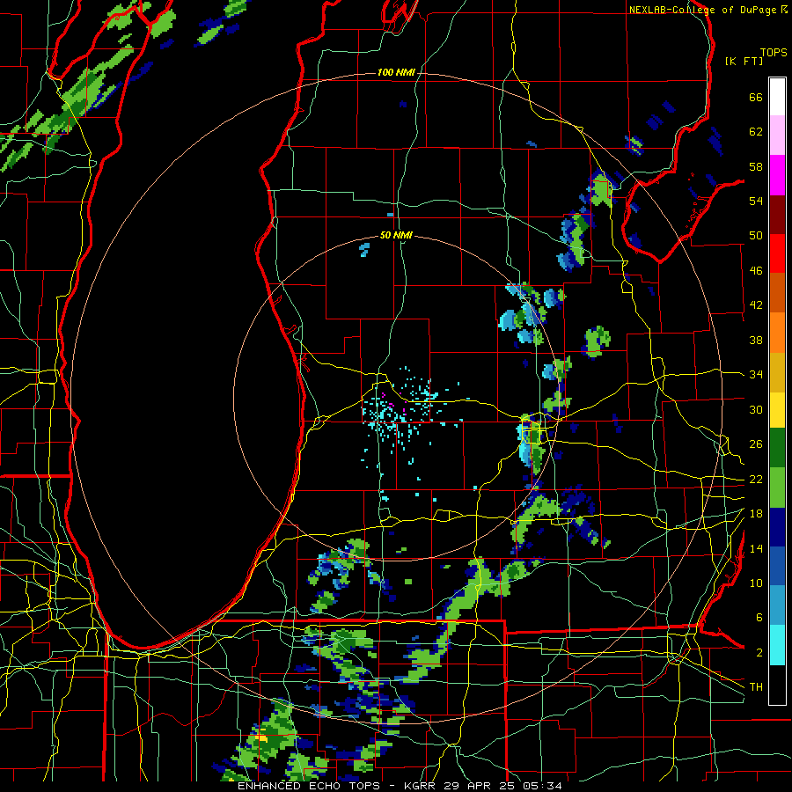Click the magenta 54-58 legend swatch
Screen dimensions: 792x792
click(x=777, y=175)
